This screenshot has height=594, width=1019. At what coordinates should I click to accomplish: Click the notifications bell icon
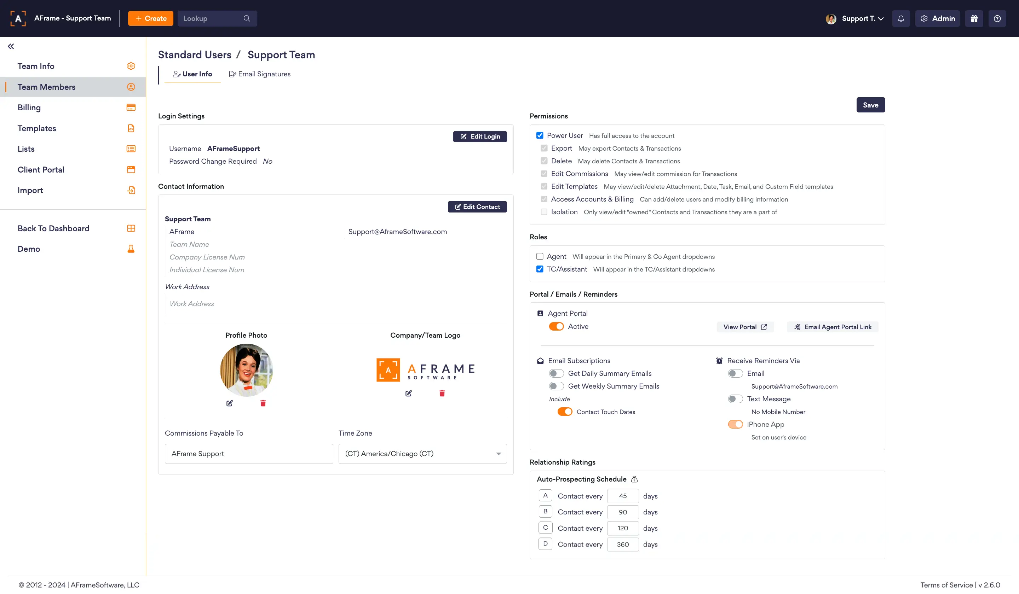pyautogui.click(x=900, y=19)
